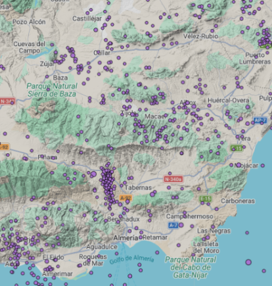
Task: Click the E-15 shield near Vera
Action: [x=237, y=149]
